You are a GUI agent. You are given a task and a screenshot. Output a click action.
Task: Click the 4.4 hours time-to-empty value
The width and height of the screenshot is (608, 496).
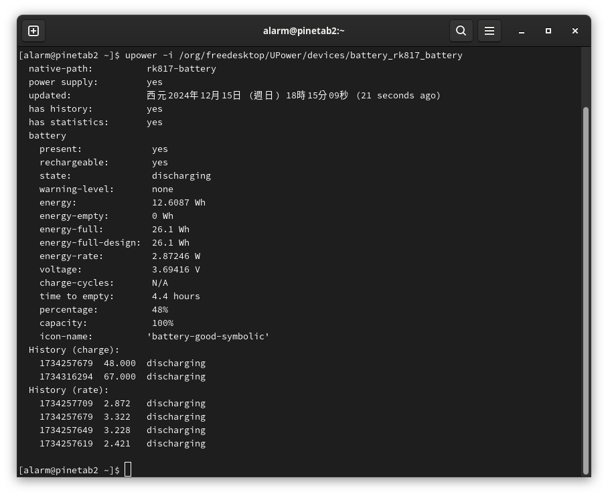pyautogui.click(x=176, y=296)
